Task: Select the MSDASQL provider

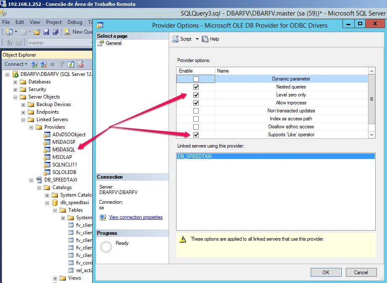Action: [x=63, y=150]
